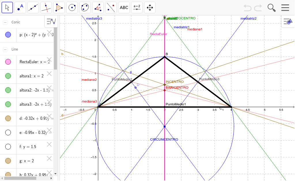Toggle visibility of RectaEuler line

(8, 62)
